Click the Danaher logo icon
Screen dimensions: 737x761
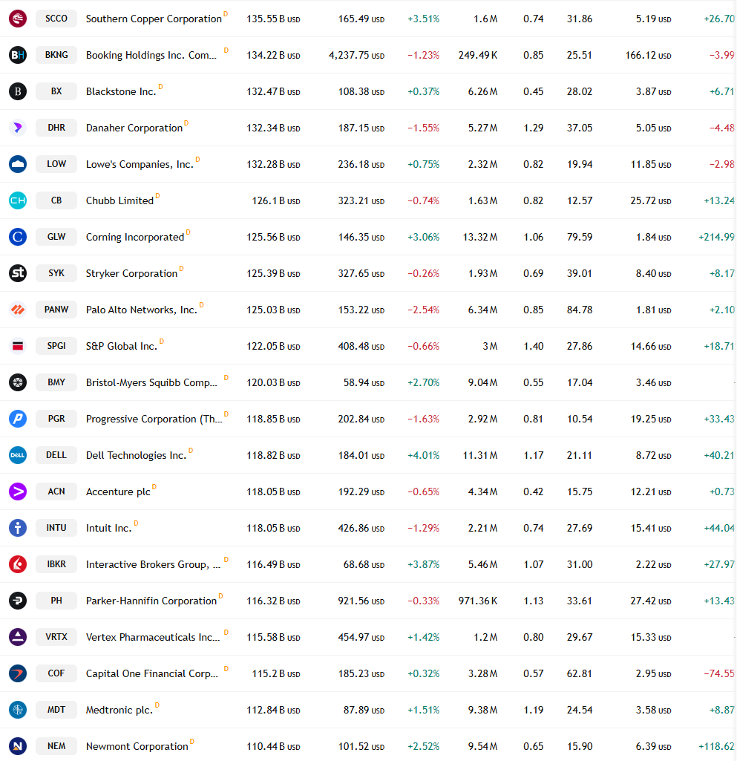18,128
